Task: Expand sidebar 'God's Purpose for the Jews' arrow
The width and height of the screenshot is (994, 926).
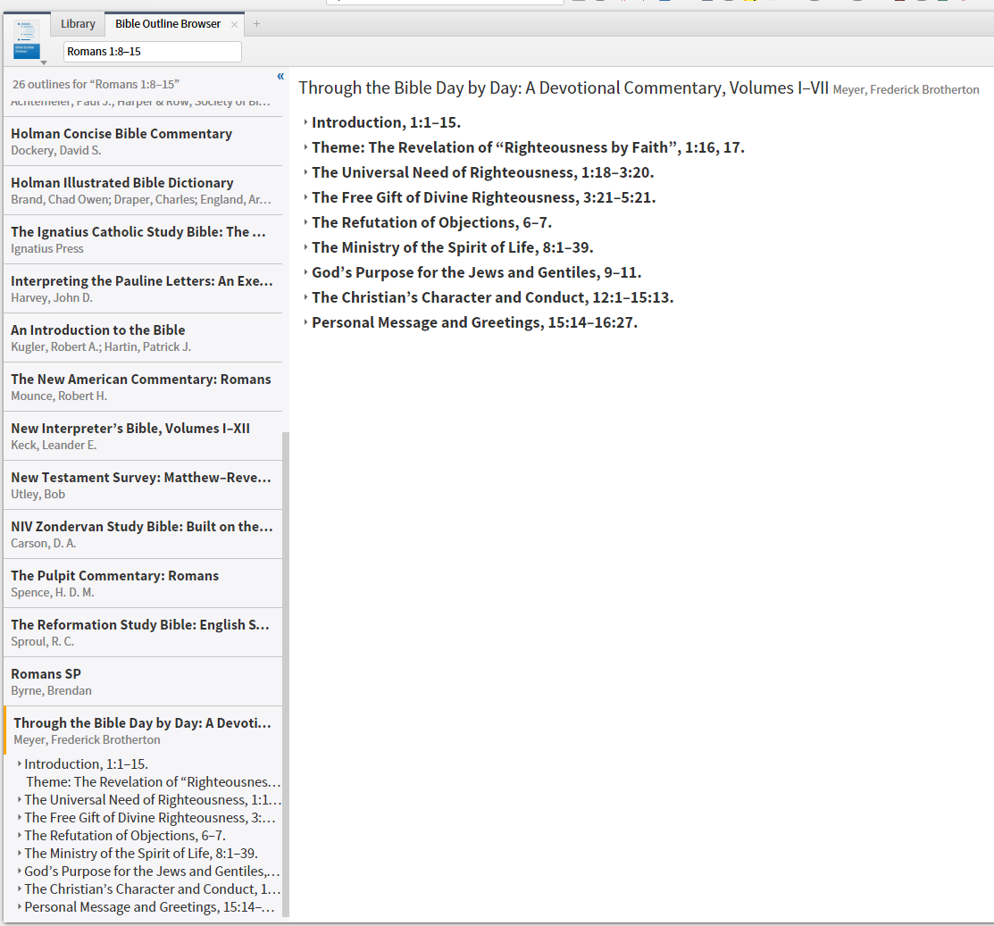Action: point(20,871)
